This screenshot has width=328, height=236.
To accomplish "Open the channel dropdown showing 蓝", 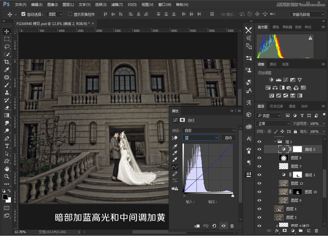I will (x=200, y=137).
